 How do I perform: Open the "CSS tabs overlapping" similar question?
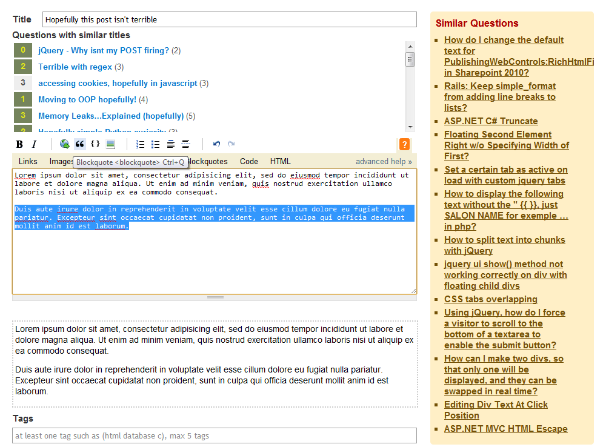click(490, 299)
